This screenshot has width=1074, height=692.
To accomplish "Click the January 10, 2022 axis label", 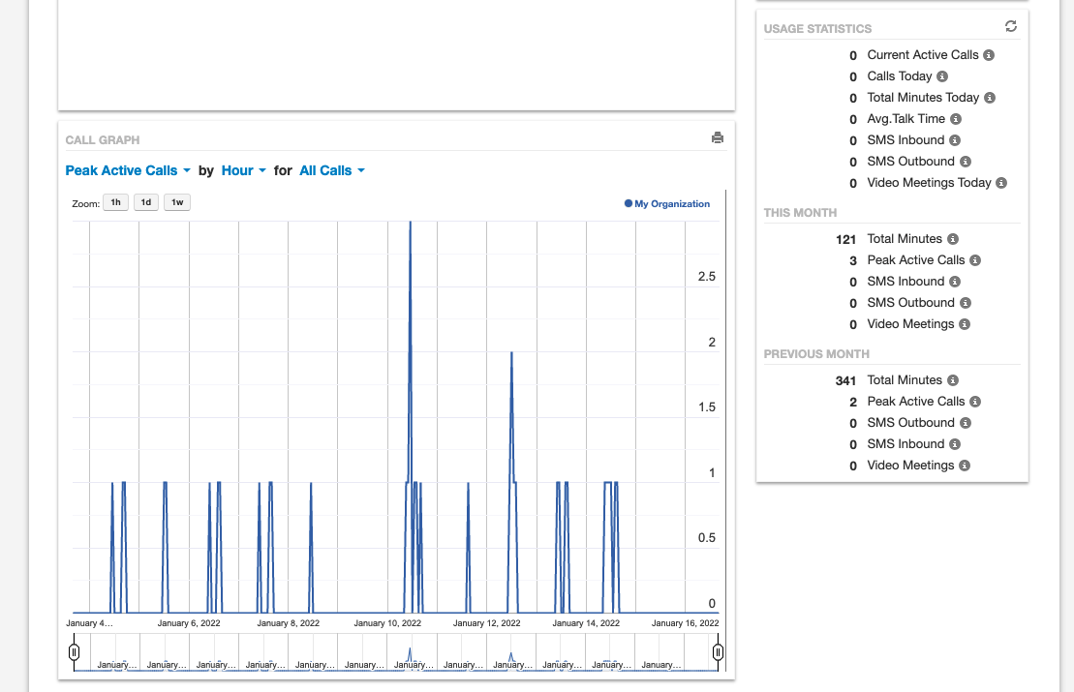I will (x=387, y=623).
